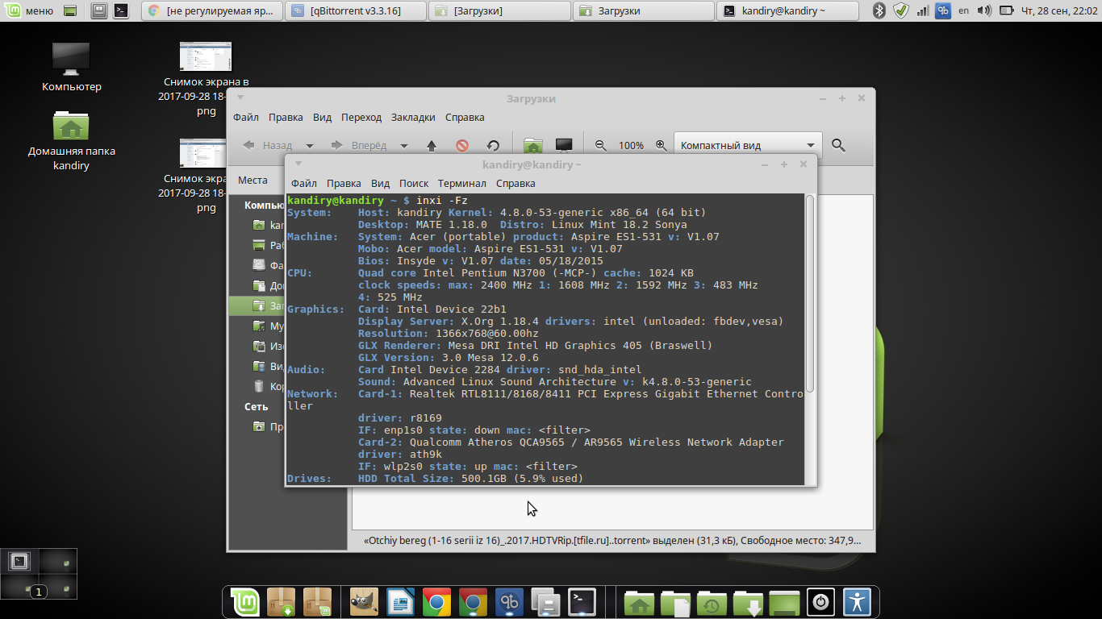The image size is (1102, 619).
Task: Click the reload icon in file manager toolbar
Action: coord(493,146)
